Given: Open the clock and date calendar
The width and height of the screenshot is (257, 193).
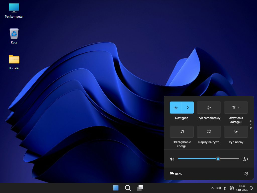Looking at the screenshot, I should click(x=242, y=188).
